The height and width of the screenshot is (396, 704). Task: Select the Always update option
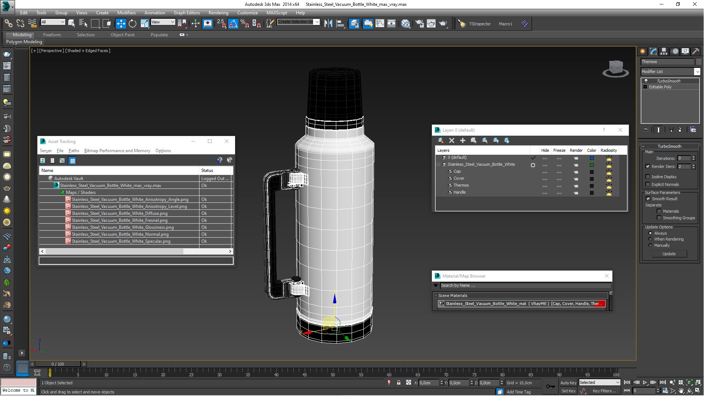(650, 233)
